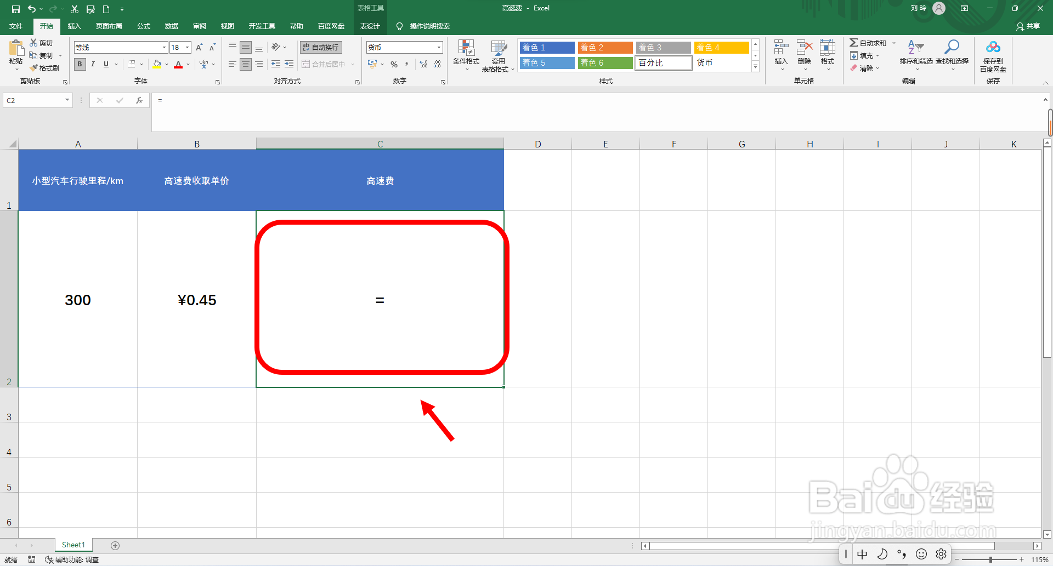Screen dimensions: 1053x566
Task: Open Find & Select (查找和选择)
Action: pos(952,55)
